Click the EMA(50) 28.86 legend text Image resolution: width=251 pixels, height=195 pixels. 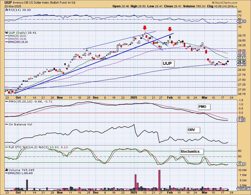pos(17,39)
